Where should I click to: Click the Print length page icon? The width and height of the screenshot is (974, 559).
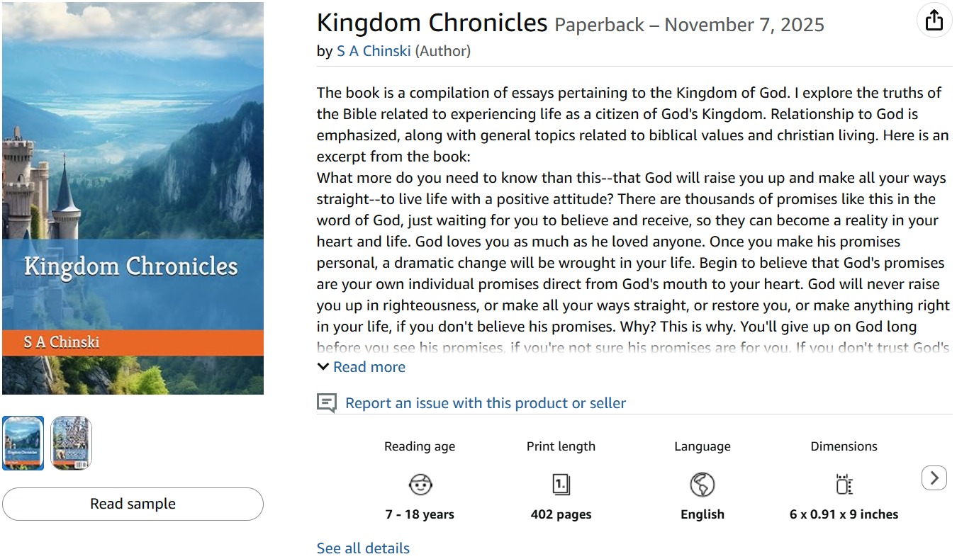561,485
